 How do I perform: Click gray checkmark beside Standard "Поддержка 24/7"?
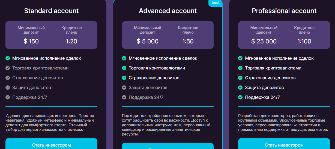[x=8, y=97]
